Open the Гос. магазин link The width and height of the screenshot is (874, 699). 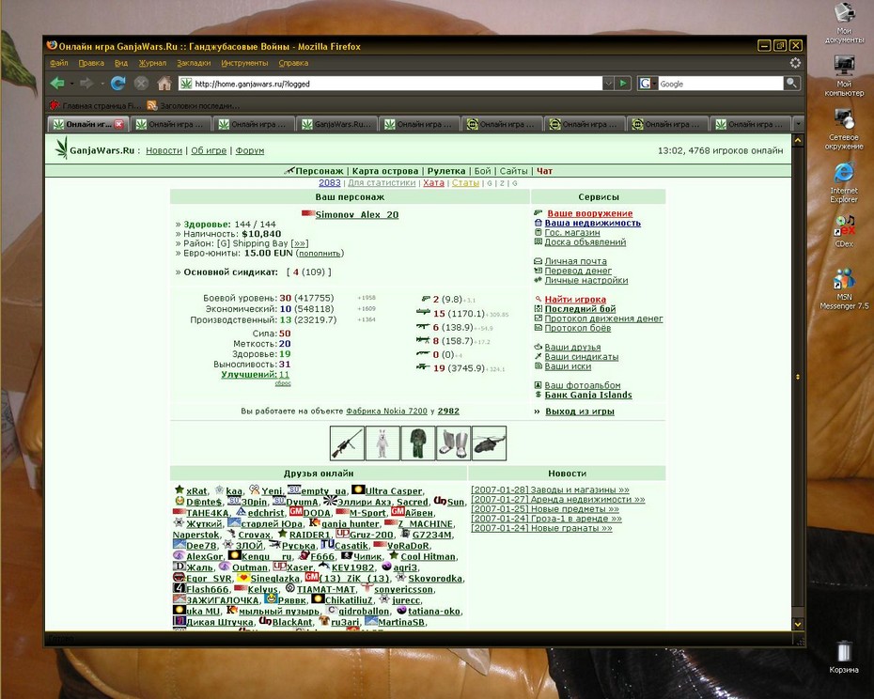pos(572,232)
